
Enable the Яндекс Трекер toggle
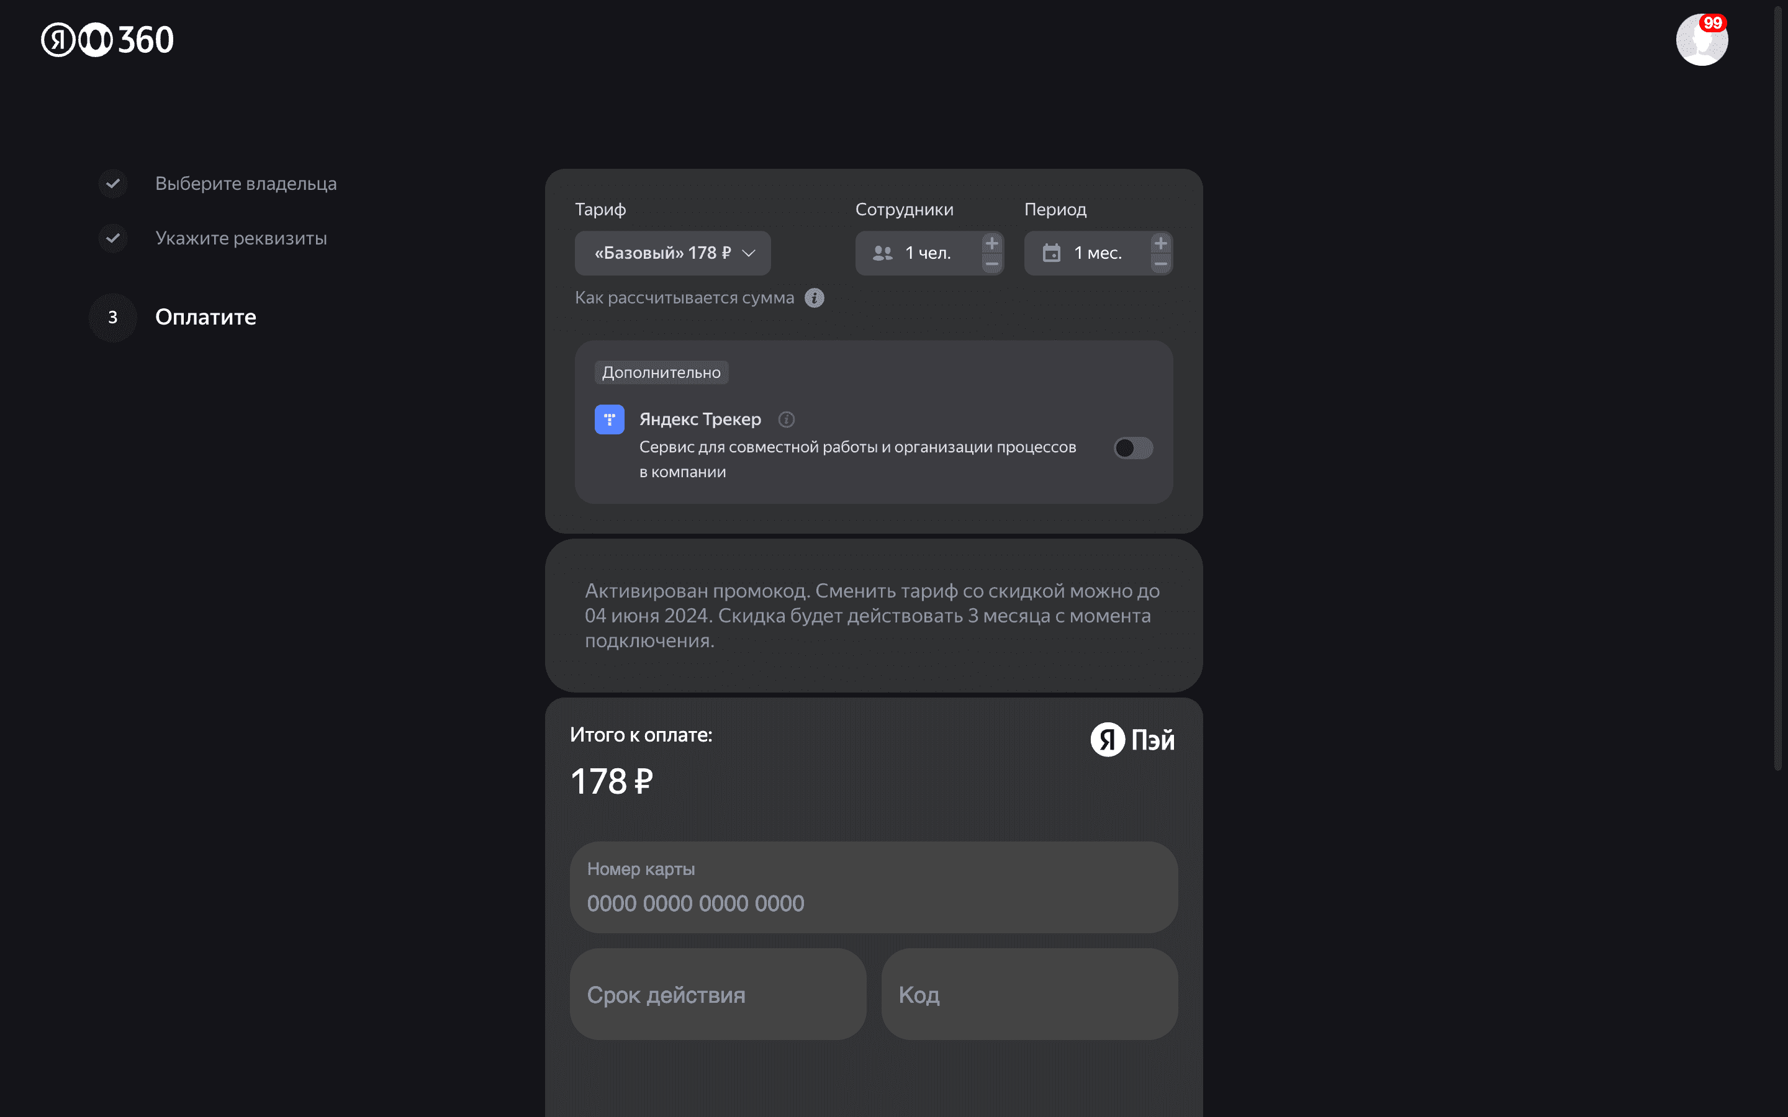click(x=1134, y=447)
